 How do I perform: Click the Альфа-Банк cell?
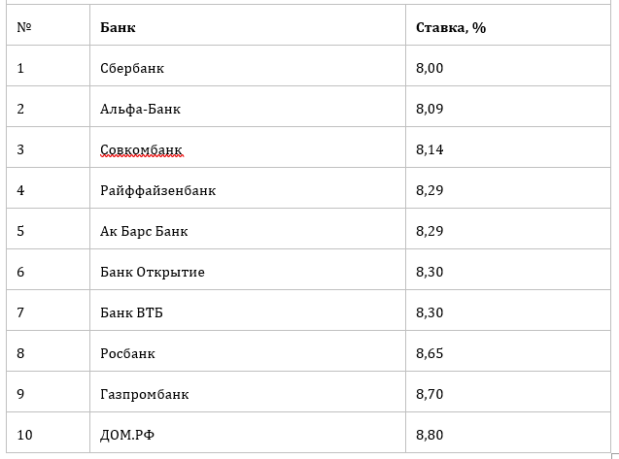click(x=140, y=109)
